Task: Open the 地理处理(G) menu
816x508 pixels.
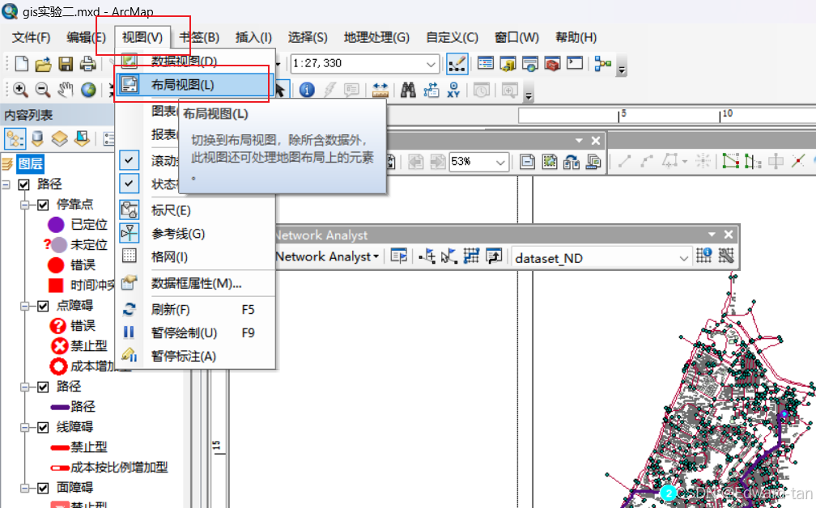Action: pos(376,37)
